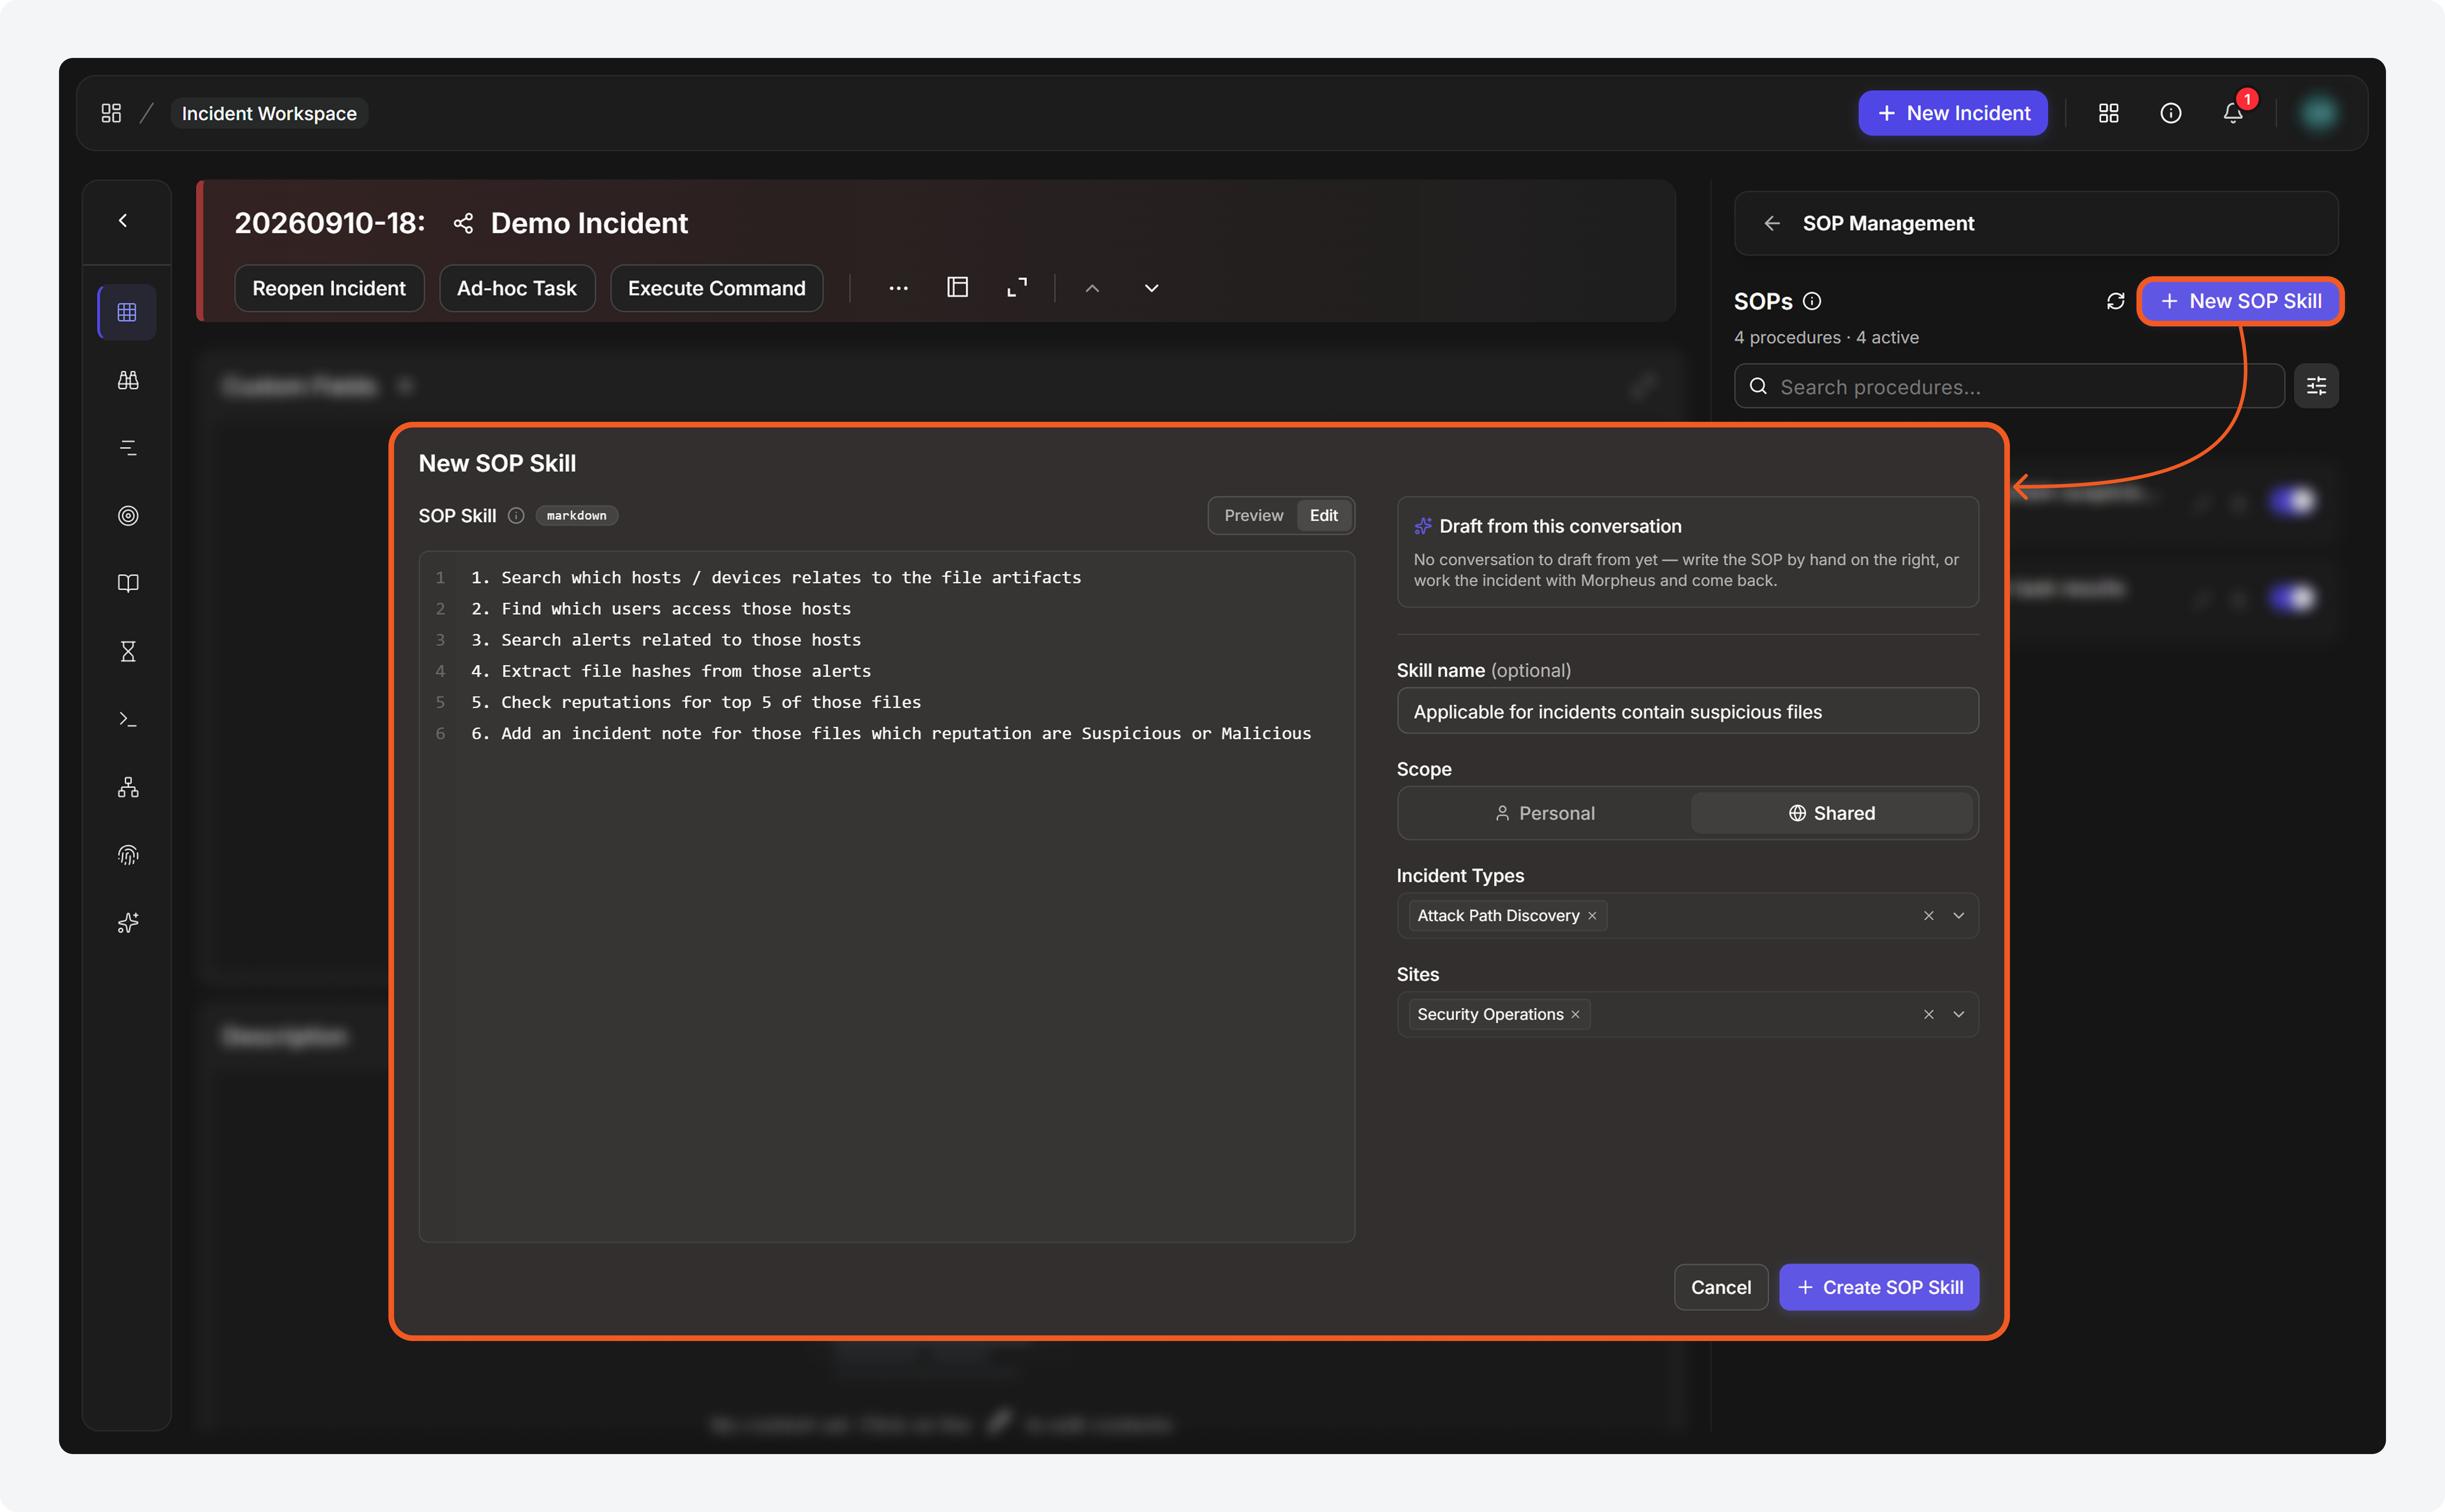
Task: Open the info icon in top bar
Action: coord(2170,113)
